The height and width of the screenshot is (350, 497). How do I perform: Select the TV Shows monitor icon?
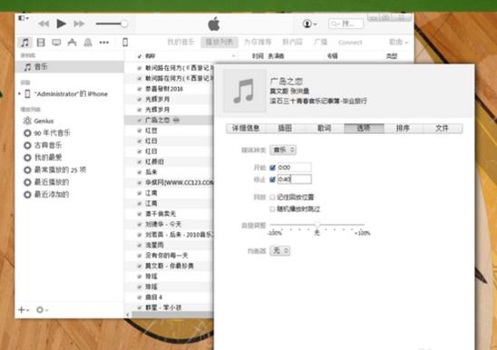[56, 43]
